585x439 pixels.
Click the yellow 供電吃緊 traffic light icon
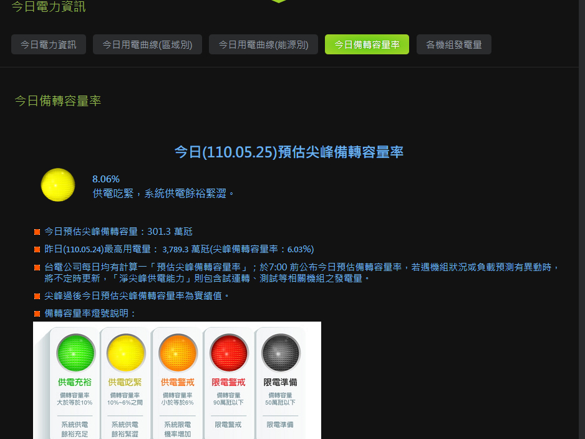[125, 353]
